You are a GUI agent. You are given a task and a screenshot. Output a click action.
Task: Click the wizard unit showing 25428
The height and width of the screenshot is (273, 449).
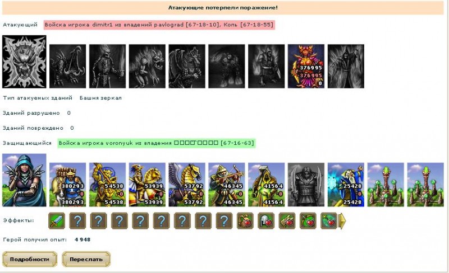(346, 185)
